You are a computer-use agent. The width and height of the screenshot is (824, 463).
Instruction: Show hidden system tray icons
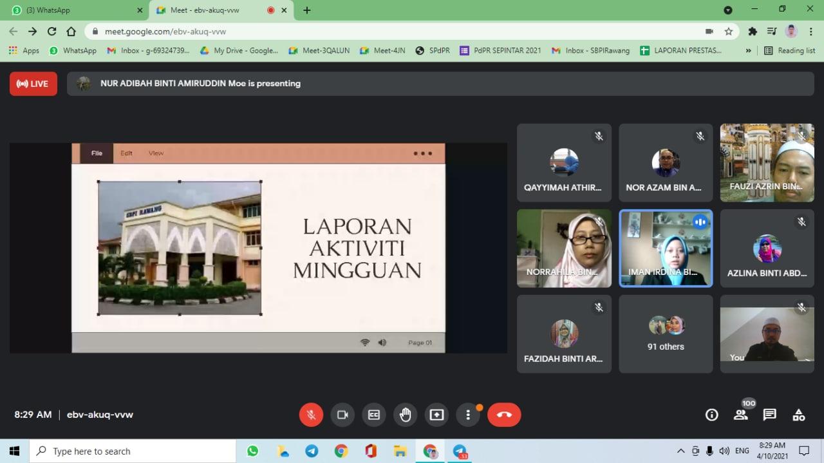point(680,451)
